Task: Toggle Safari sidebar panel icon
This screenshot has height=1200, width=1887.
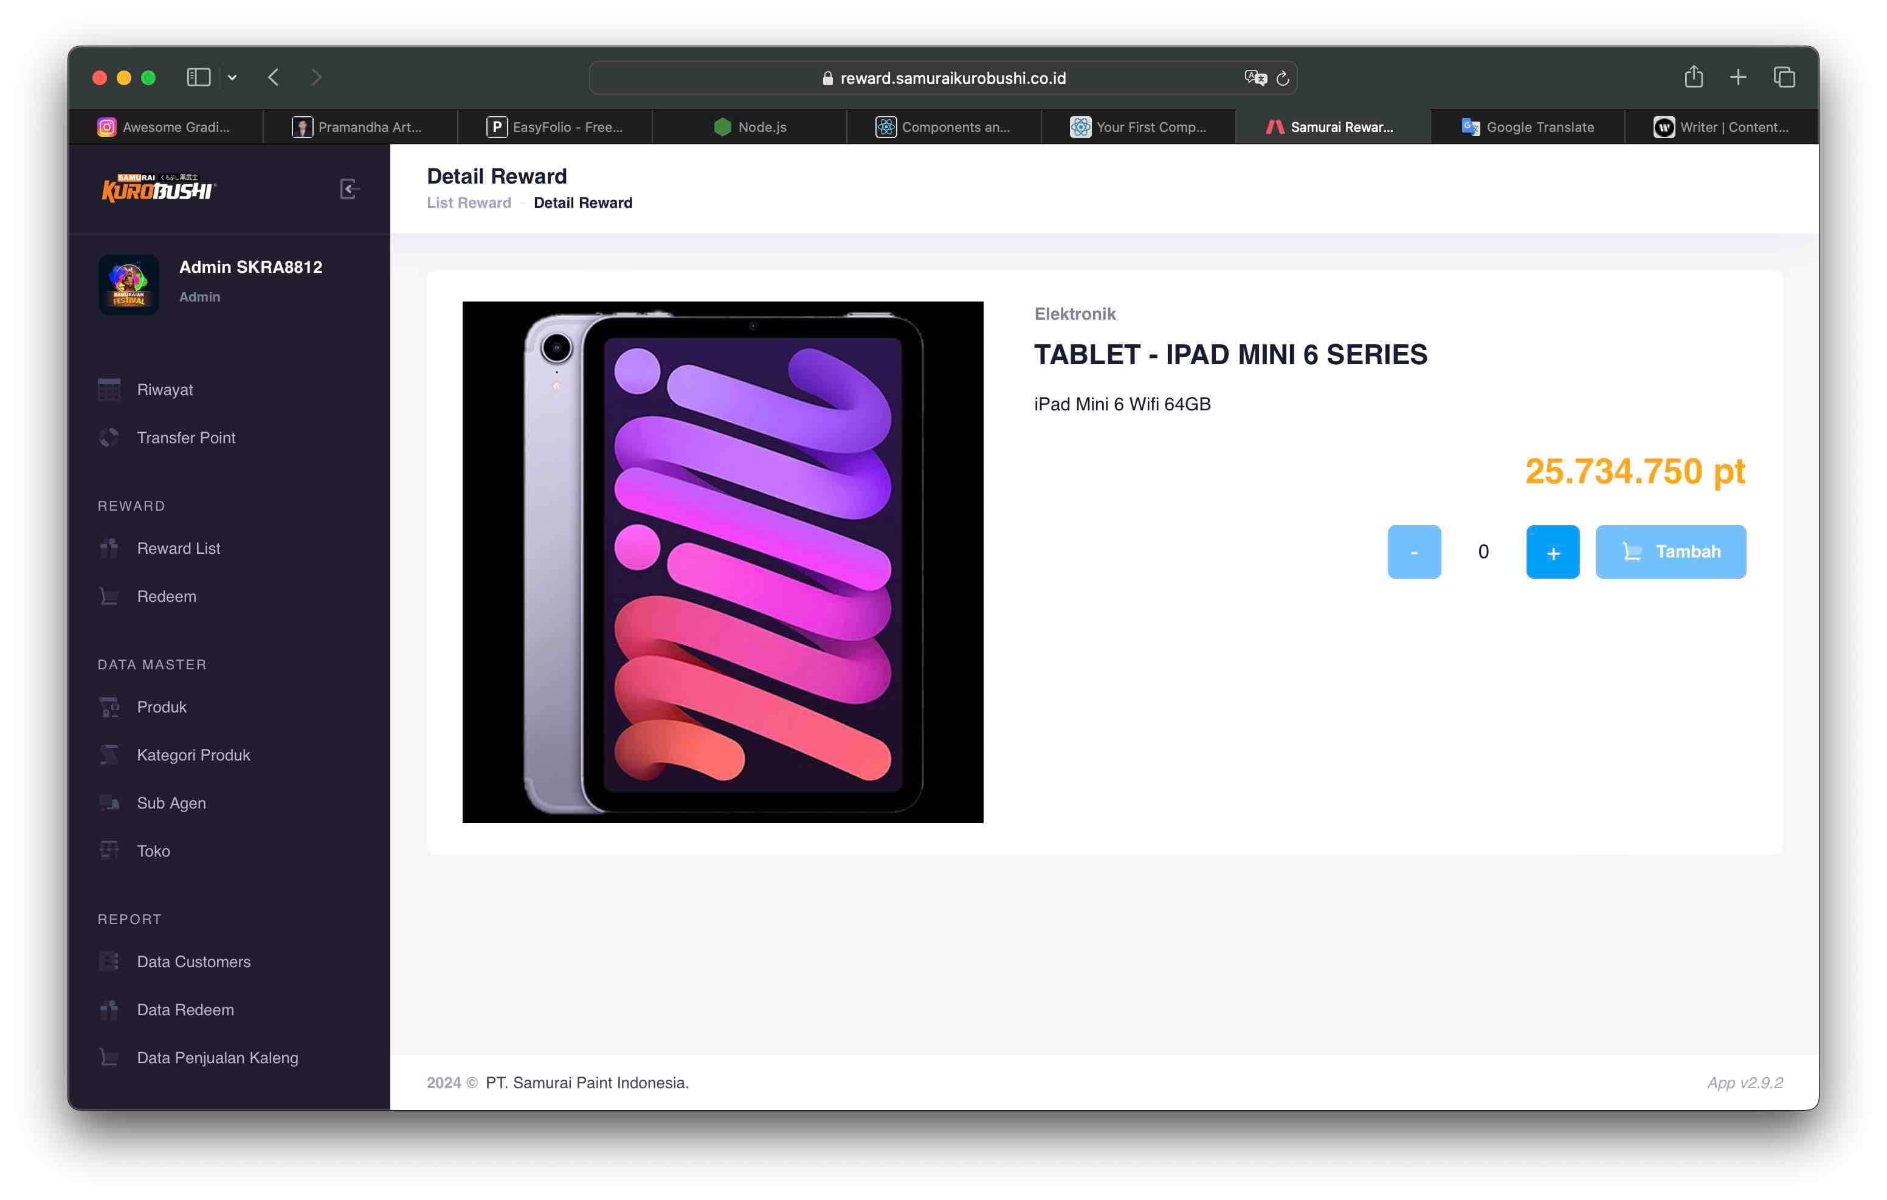Action: (x=198, y=78)
